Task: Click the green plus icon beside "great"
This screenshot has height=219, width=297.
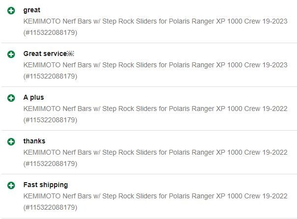Action: (11, 10)
